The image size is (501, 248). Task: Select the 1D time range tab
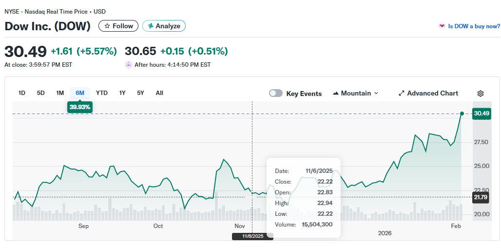point(22,93)
